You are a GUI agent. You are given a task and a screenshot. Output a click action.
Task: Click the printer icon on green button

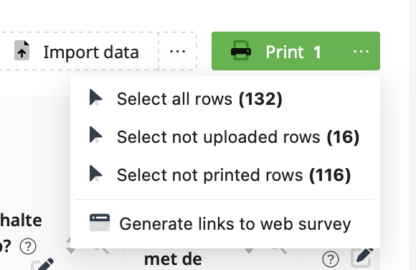[241, 50]
